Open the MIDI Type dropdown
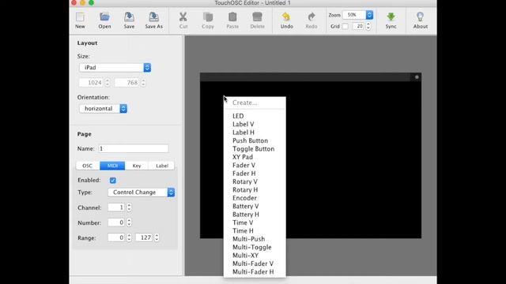Viewport: 506px width, 284px height. 142,192
